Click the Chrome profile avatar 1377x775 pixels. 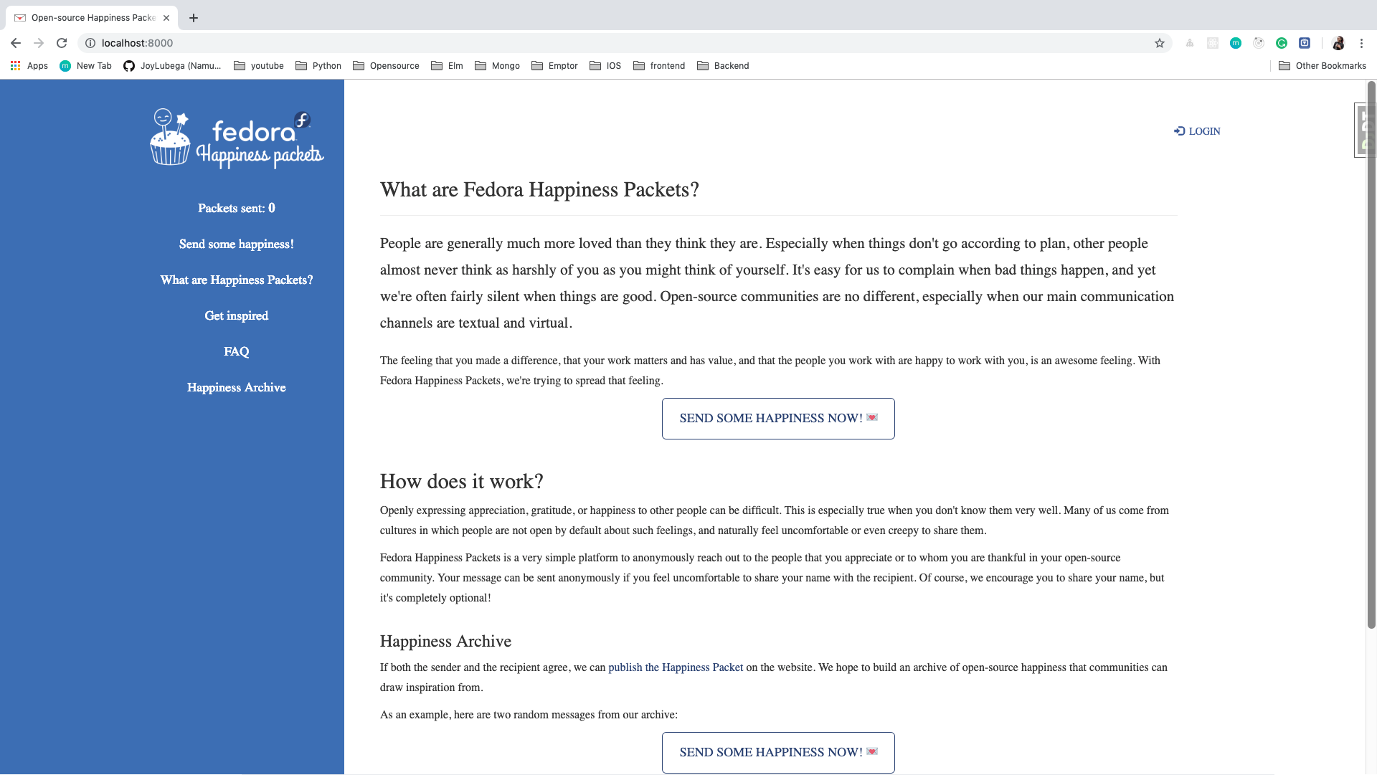tap(1338, 43)
